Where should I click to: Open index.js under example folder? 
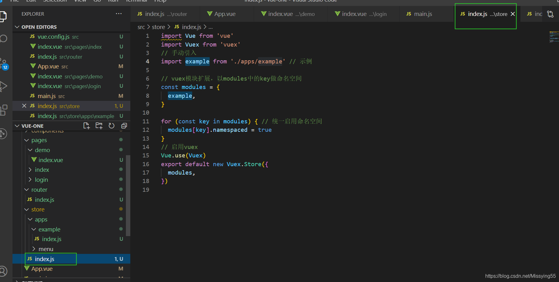(71, 239)
